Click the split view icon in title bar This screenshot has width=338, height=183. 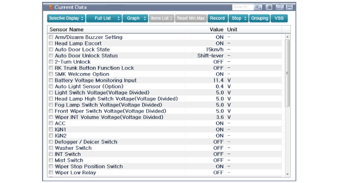point(290,7)
